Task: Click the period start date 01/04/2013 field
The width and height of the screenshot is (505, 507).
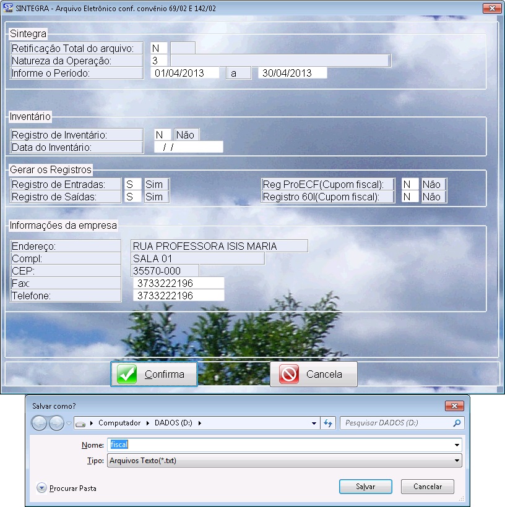Action: coord(185,73)
